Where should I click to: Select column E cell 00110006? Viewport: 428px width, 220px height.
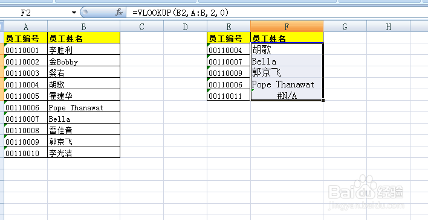pyautogui.click(x=229, y=83)
